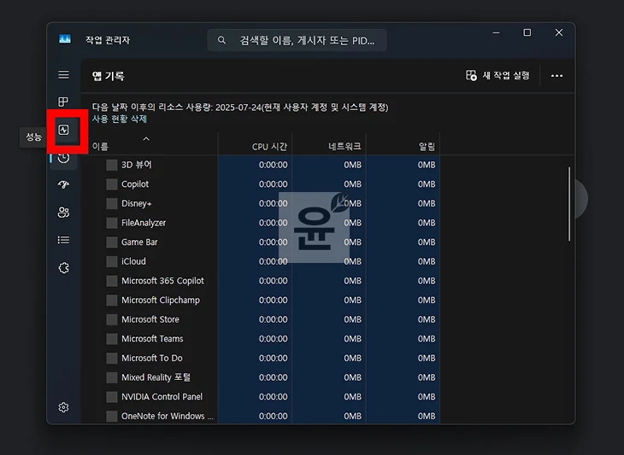Click the Copilot app icon in list

[x=112, y=184]
